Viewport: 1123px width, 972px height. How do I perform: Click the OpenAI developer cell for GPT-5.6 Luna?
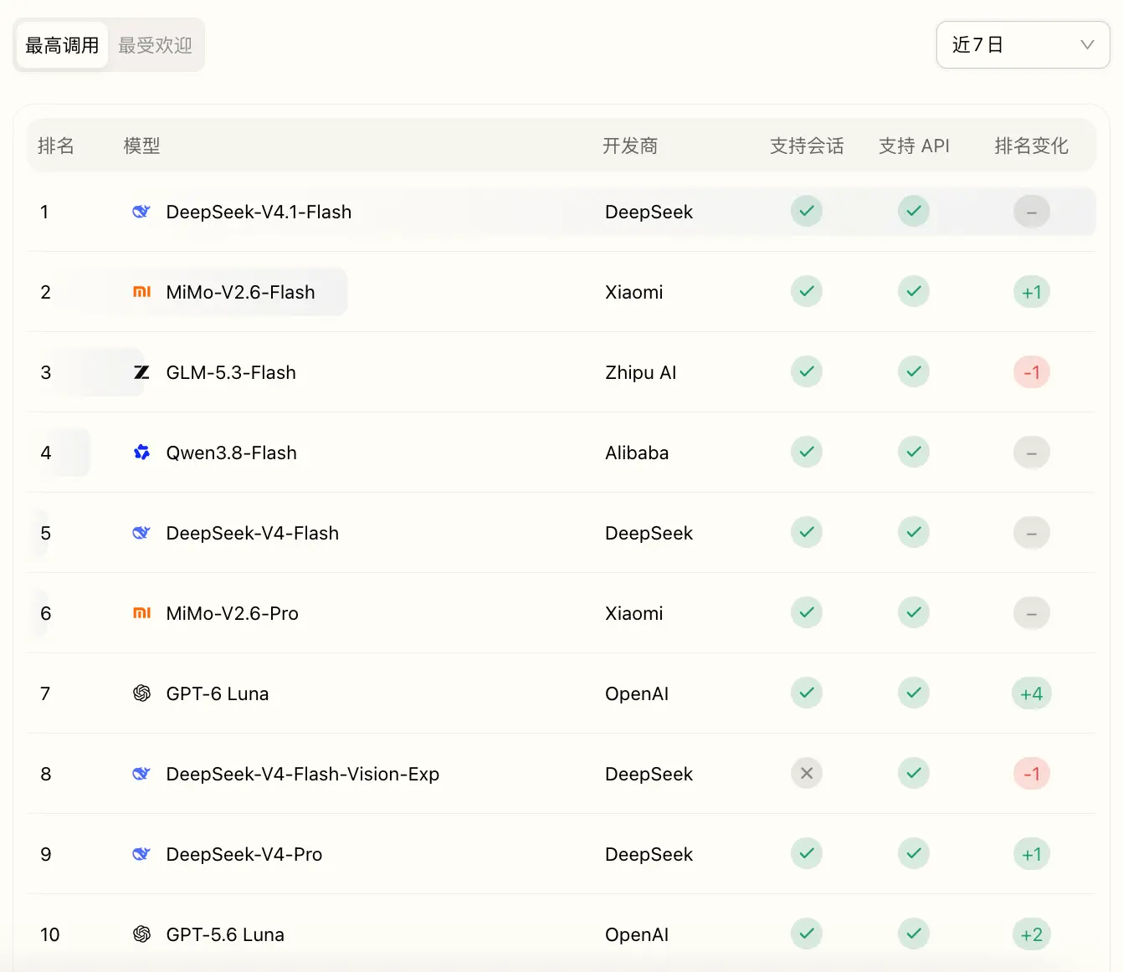[x=637, y=934]
